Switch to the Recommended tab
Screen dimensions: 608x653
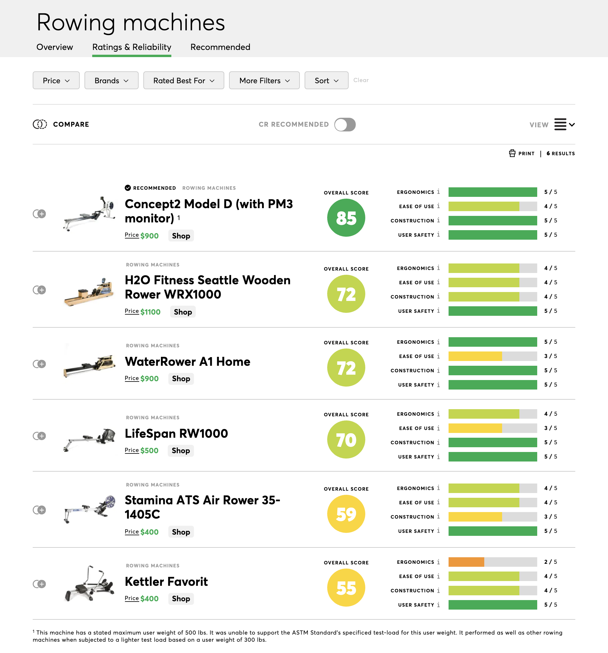(220, 47)
